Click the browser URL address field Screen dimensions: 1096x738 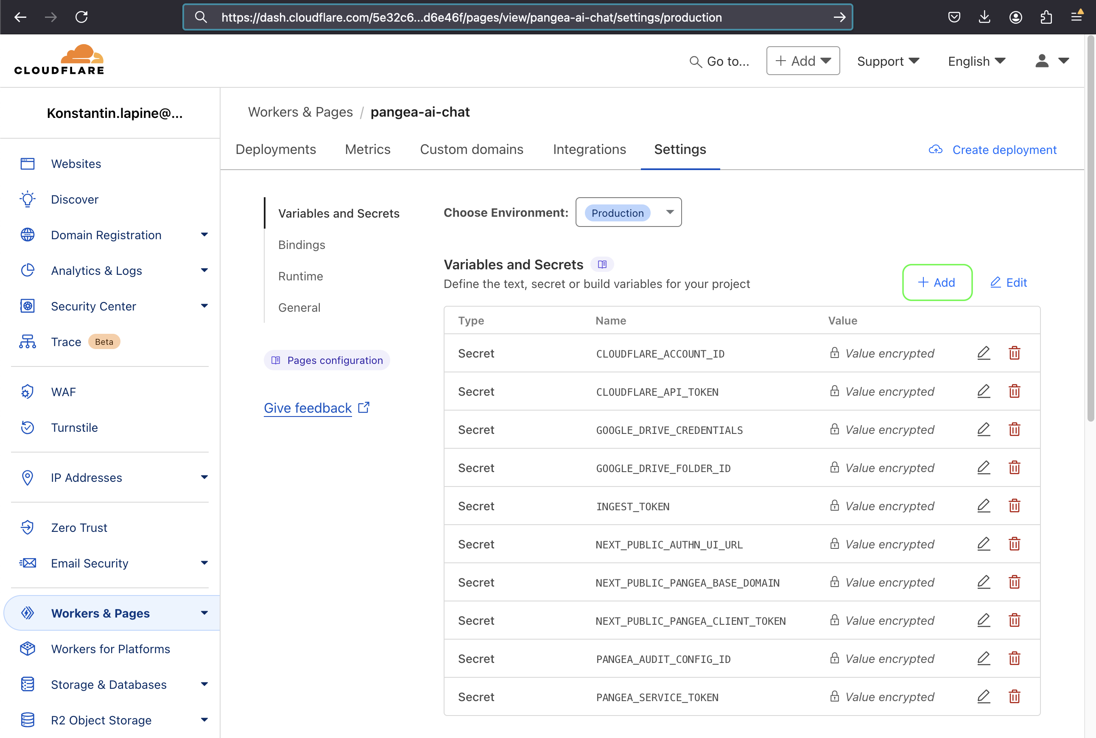click(517, 17)
